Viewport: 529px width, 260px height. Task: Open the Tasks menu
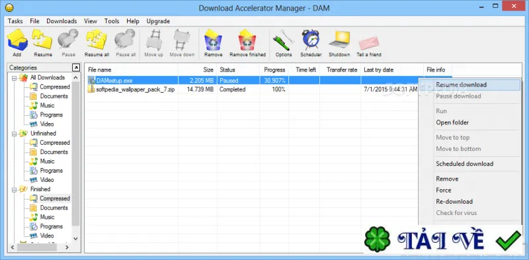(15, 21)
